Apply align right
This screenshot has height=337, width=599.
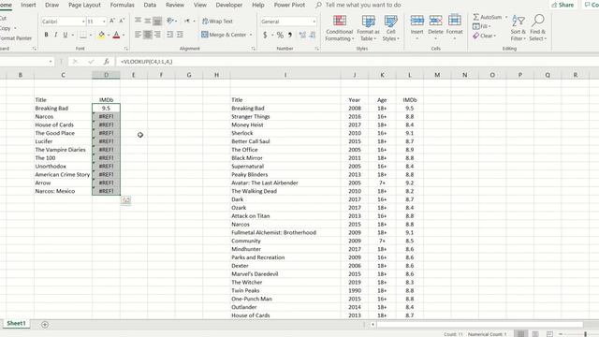pyautogui.click(x=157, y=35)
